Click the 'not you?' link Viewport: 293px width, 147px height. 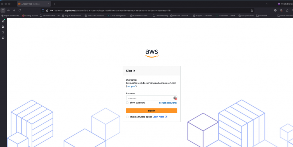(131, 86)
